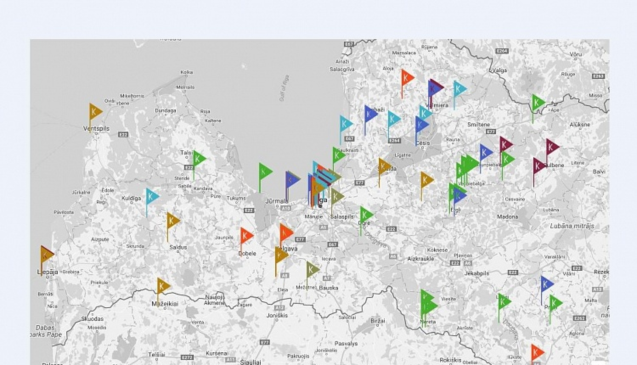Screen dimensions: 637x365
Task: Click the blue flag above Jūrmala
Action: pyautogui.click(x=291, y=179)
